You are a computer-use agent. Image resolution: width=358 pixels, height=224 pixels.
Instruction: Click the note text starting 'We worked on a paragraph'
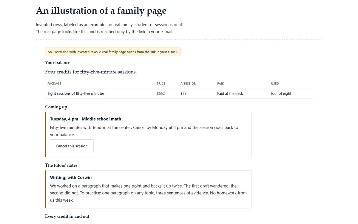[148, 193]
